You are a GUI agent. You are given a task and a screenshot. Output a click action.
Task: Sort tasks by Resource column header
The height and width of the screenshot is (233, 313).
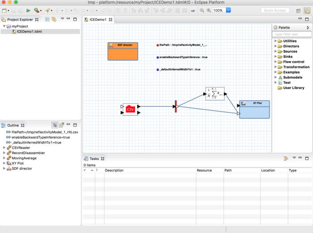tap(210, 171)
